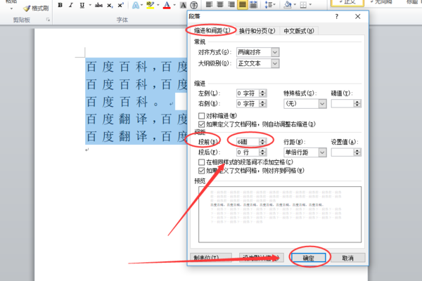Apply underline to the selected text

coord(82,5)
